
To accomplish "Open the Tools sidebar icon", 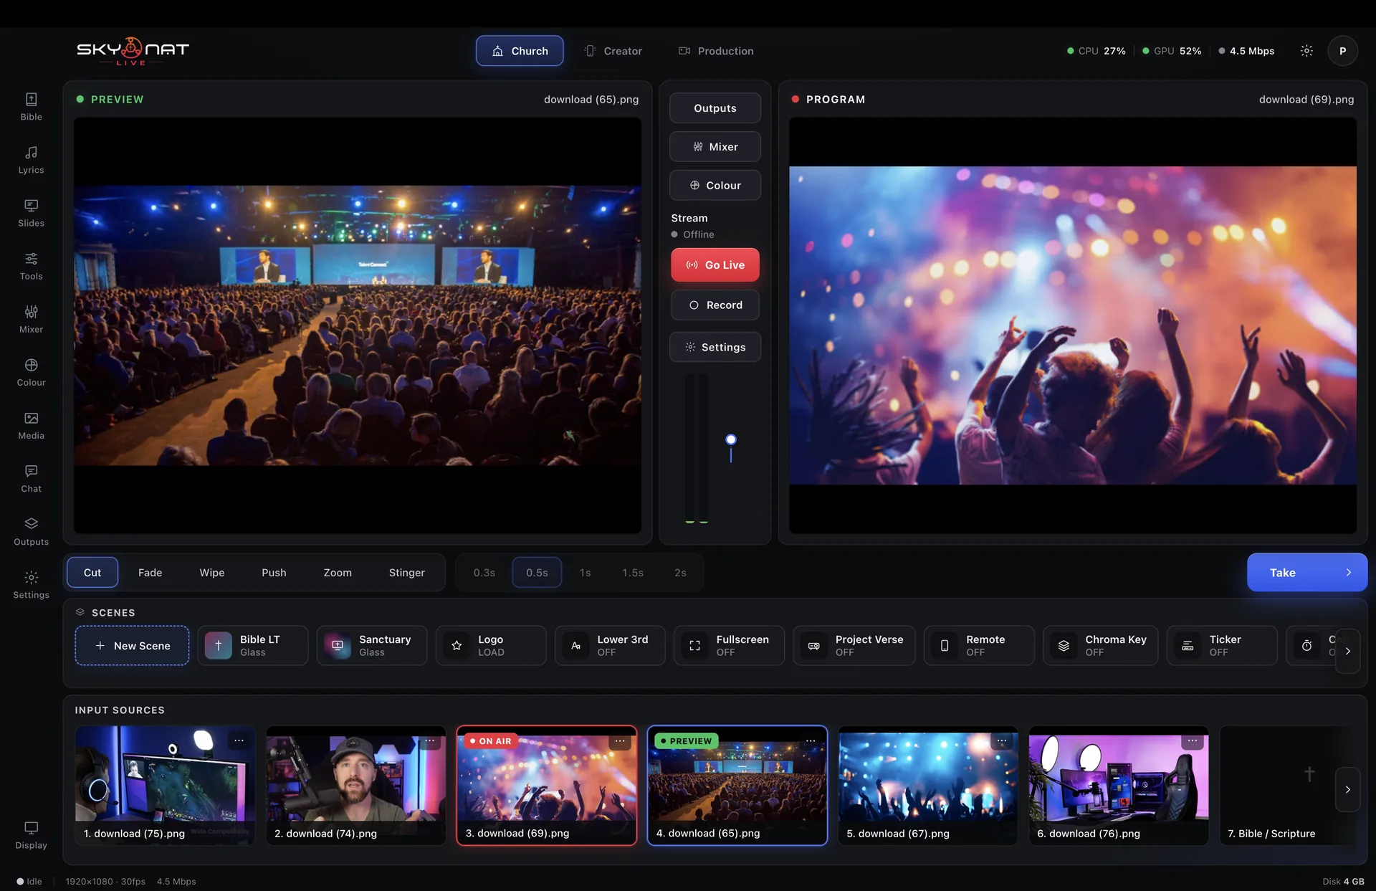I will pyautogui.click(x=31, y=266).
